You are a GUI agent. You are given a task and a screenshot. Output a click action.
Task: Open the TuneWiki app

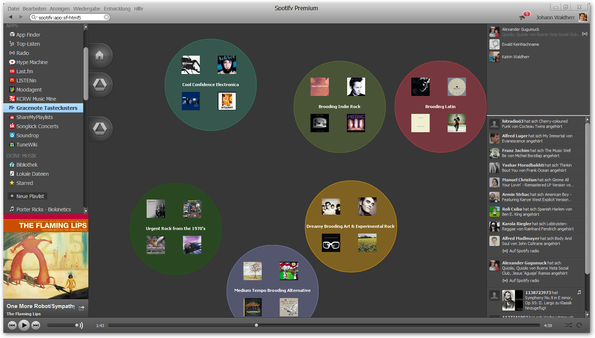(43, 145)
